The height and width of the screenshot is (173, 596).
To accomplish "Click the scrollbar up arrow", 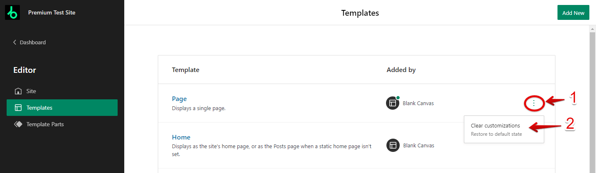I will [592, 29].
